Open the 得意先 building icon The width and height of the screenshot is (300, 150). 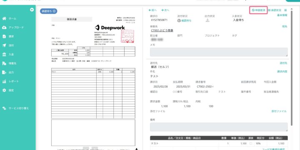pos(4,63)
